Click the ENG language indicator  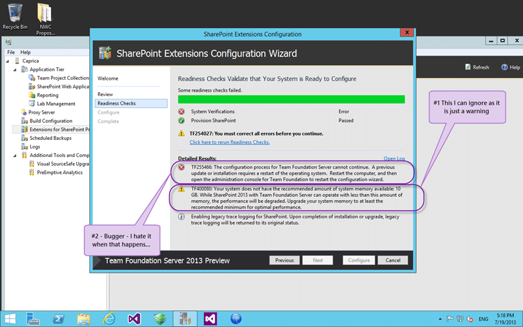tap(483, 319)
